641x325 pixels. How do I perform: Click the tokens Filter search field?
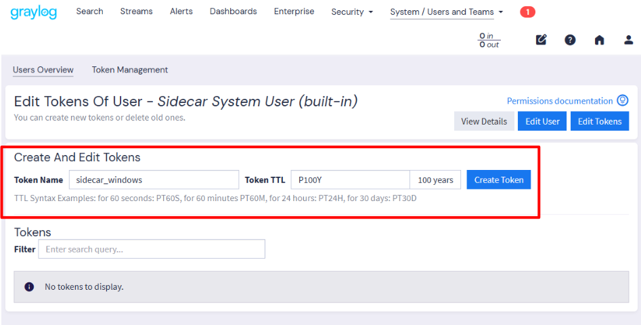152,249
